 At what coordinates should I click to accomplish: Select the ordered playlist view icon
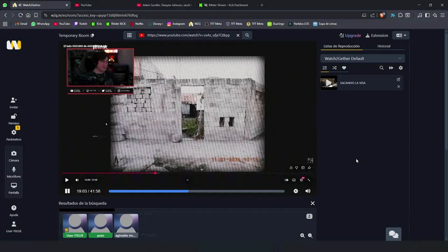tap(324, 68)
